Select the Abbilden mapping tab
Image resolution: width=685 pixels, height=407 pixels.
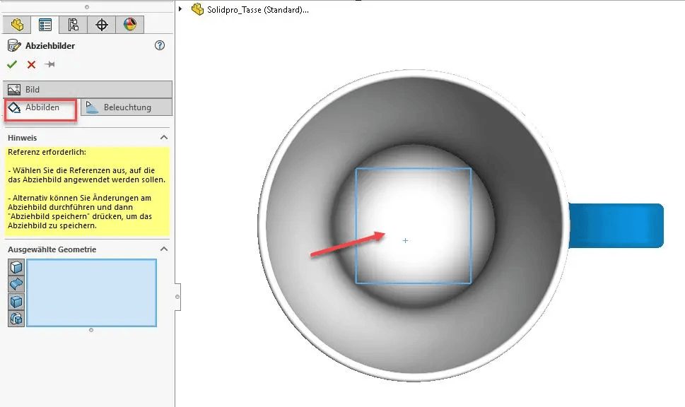pyautogui.click(x=41, y=107)
